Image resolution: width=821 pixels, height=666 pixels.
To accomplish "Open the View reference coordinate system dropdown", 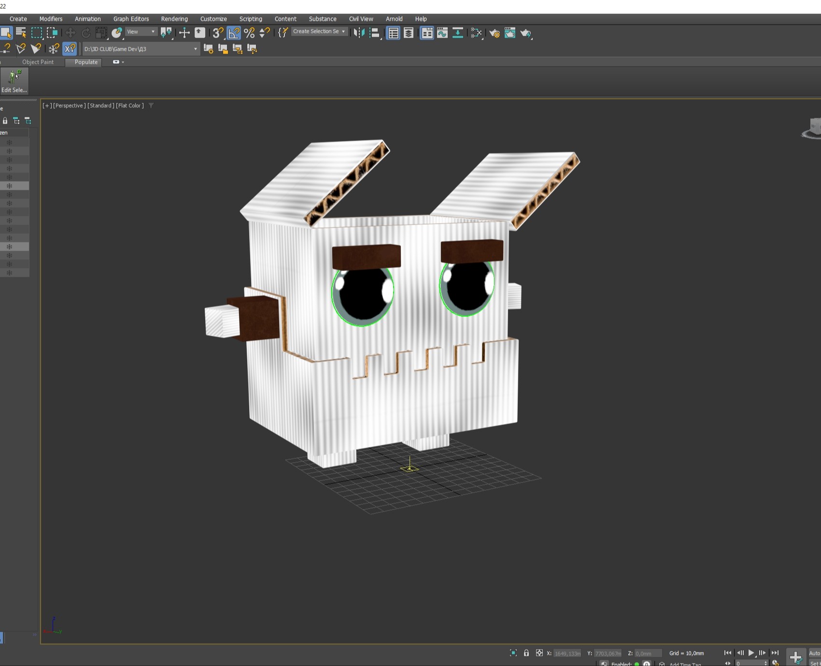I will [x=141, y=32].
